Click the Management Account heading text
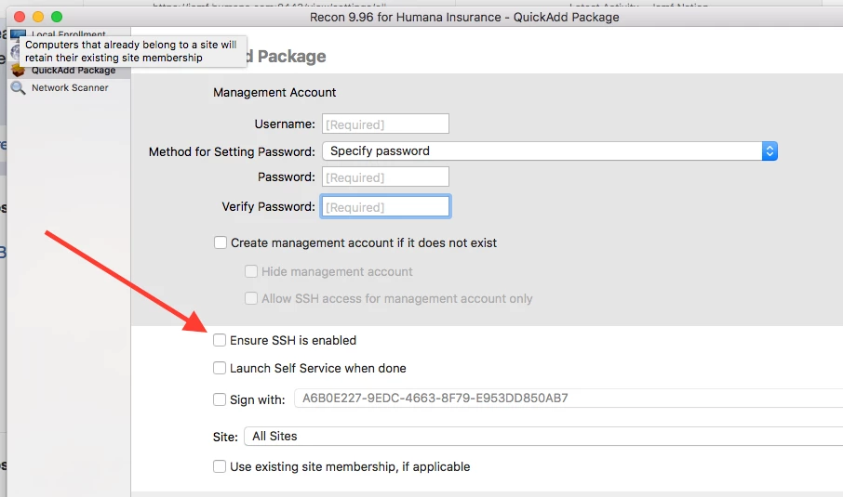Image resolution: width=843 pixels, height=497 pixels. (x=274, y=92)
